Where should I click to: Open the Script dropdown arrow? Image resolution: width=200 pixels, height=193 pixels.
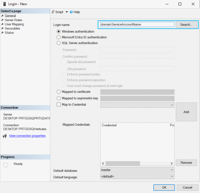(x=67, y=12)
